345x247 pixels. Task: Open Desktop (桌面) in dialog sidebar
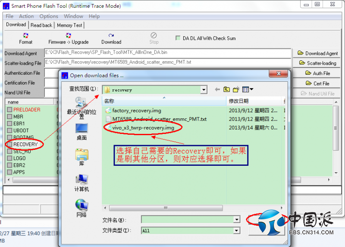82,132
